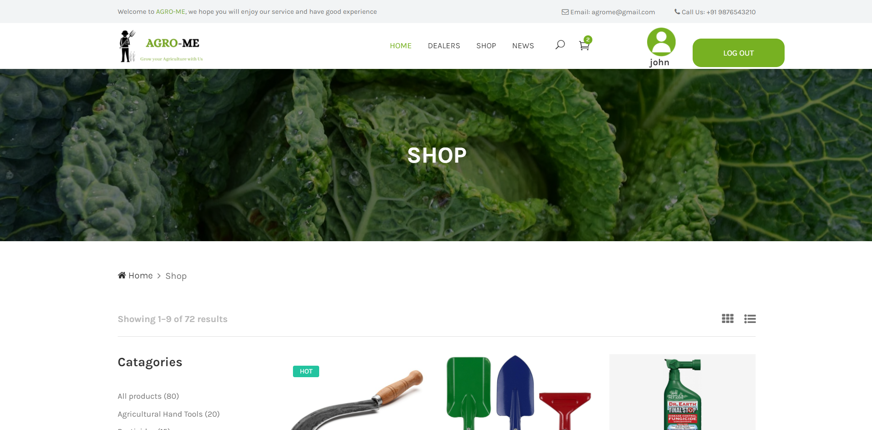Open the colored shovels product image

click(518, 392)
